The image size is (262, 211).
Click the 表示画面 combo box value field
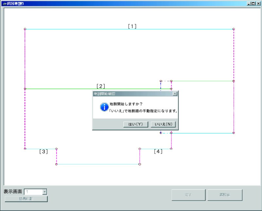[33, 192]
